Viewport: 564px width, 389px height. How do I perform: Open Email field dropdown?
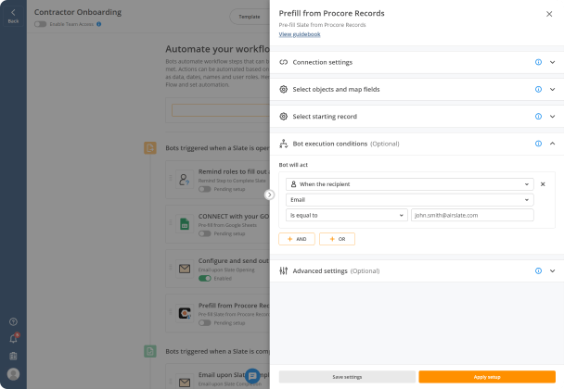410,200
